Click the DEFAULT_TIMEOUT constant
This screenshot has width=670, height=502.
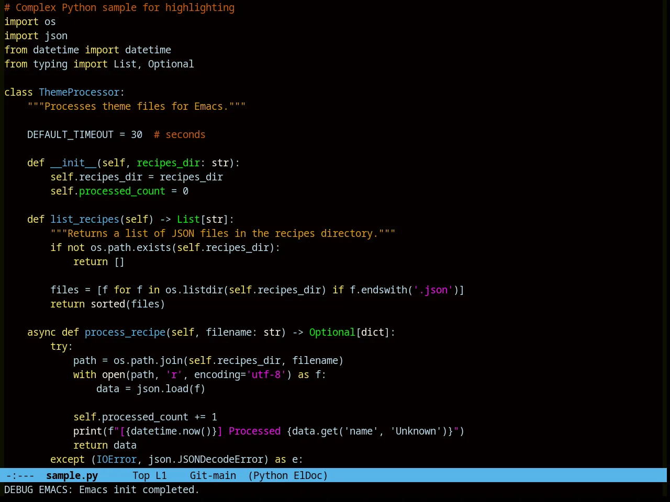coord(70,134)
